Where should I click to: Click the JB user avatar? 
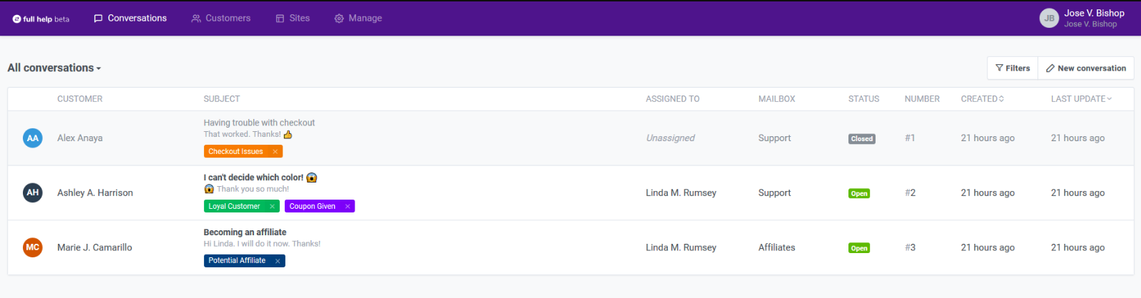click(1048, 19)
